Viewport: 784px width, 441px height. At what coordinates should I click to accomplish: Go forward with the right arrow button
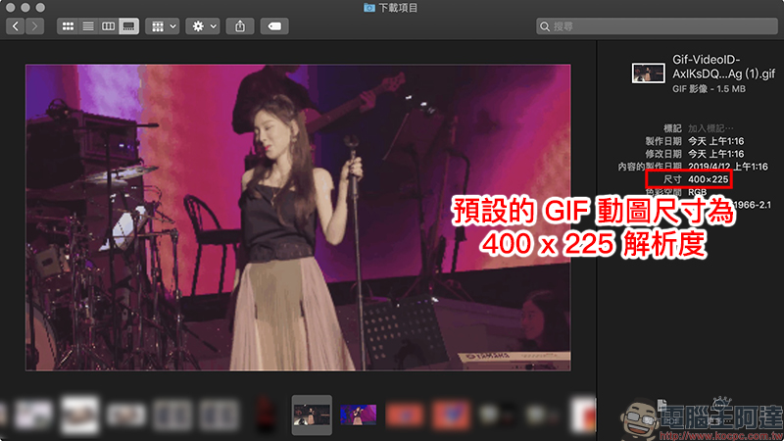pyautogui.click(x=34, y=26)
